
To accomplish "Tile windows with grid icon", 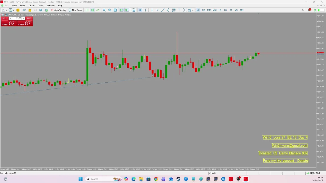I will [x=115, y=10].
